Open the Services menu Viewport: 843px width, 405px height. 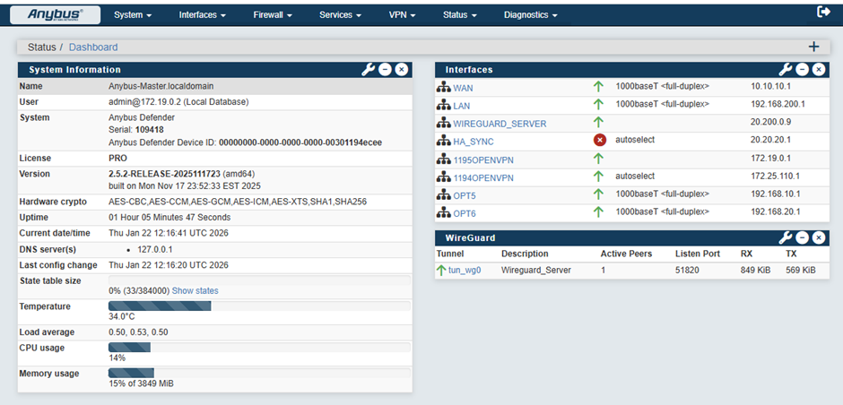click(x=340, y=15)
